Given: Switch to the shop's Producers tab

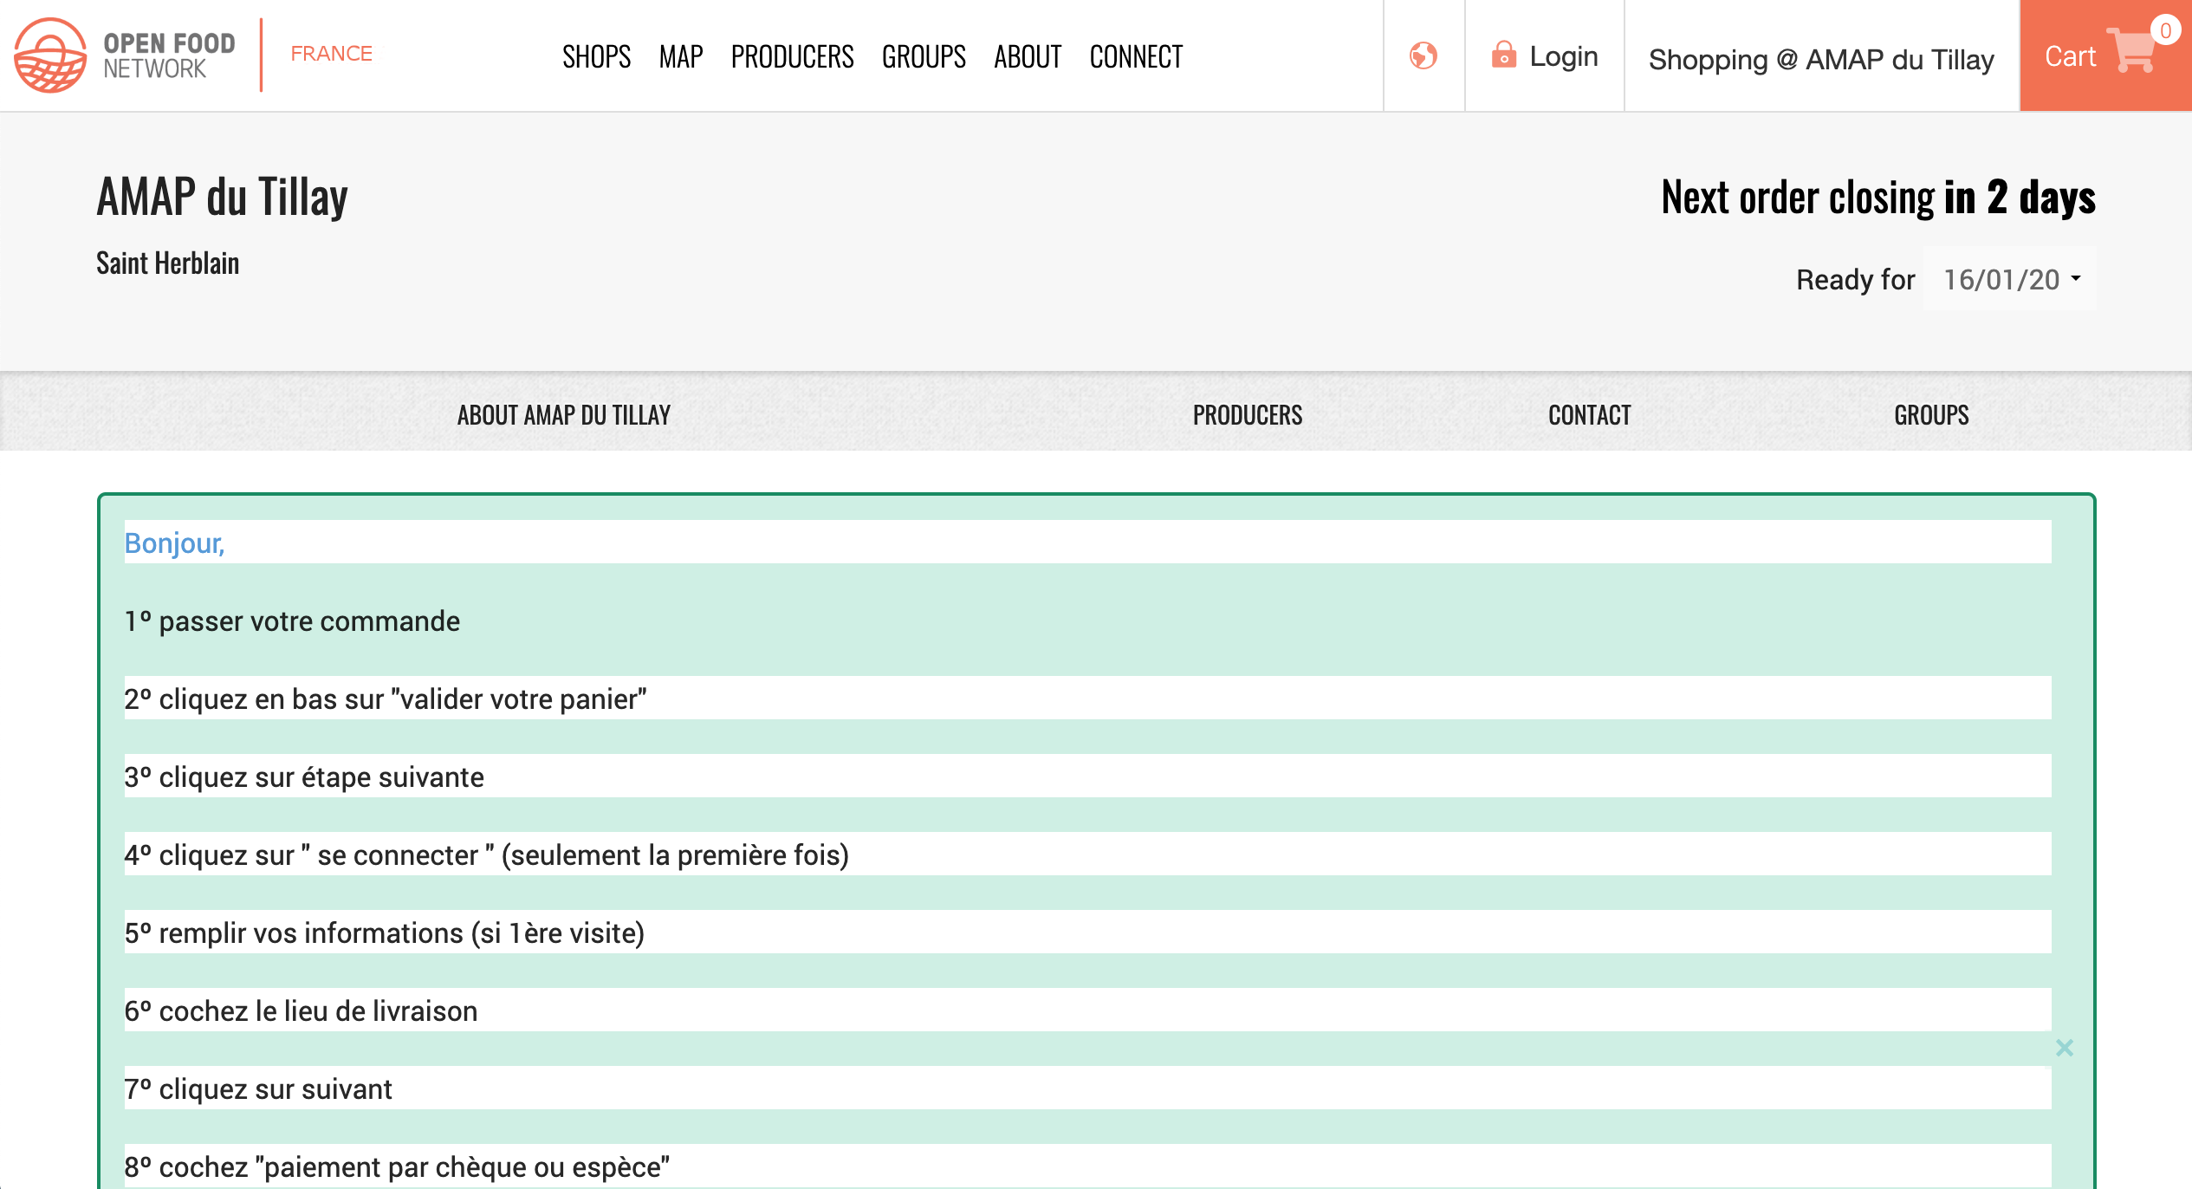Looking at the screenshot, I should [1247, 415].
